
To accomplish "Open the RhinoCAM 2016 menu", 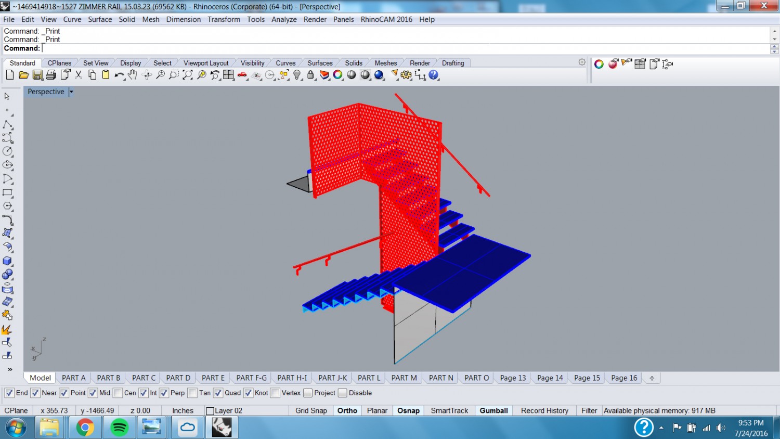I will point(386,19).
